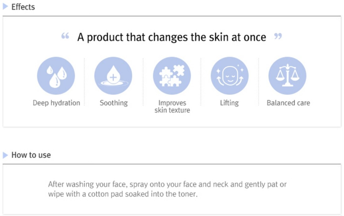The height and width of the screenshot is (216, 344).
Task: Click the puzzle pieces skin texture icon
Action: 172,76
